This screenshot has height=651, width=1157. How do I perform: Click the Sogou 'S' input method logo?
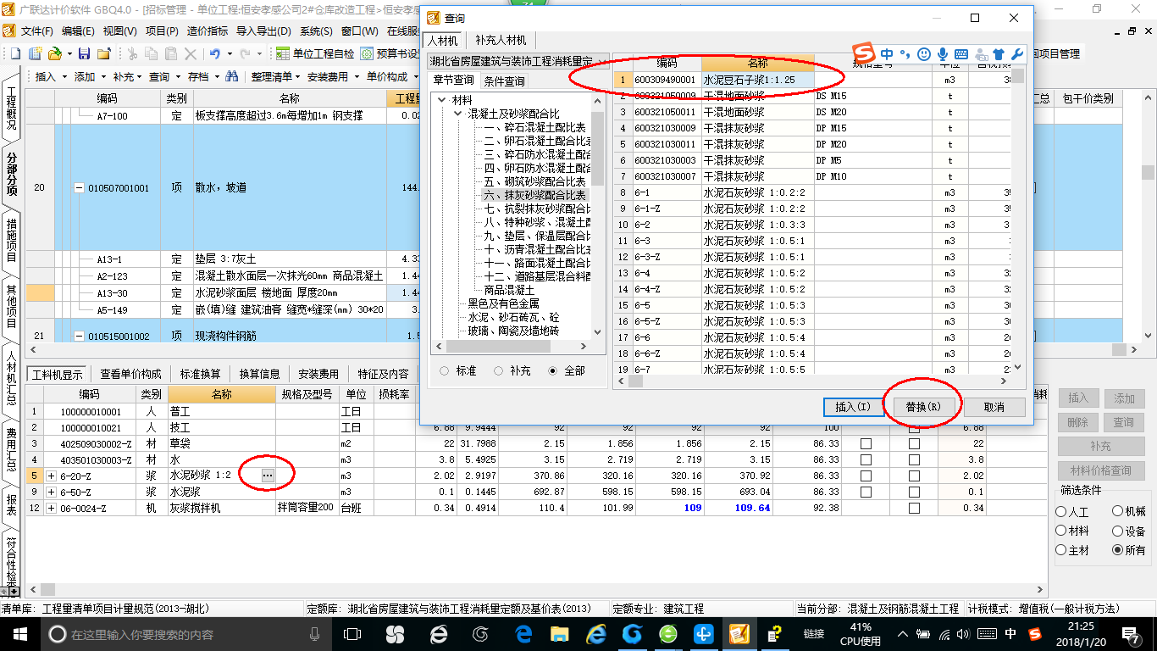[864, 53]
